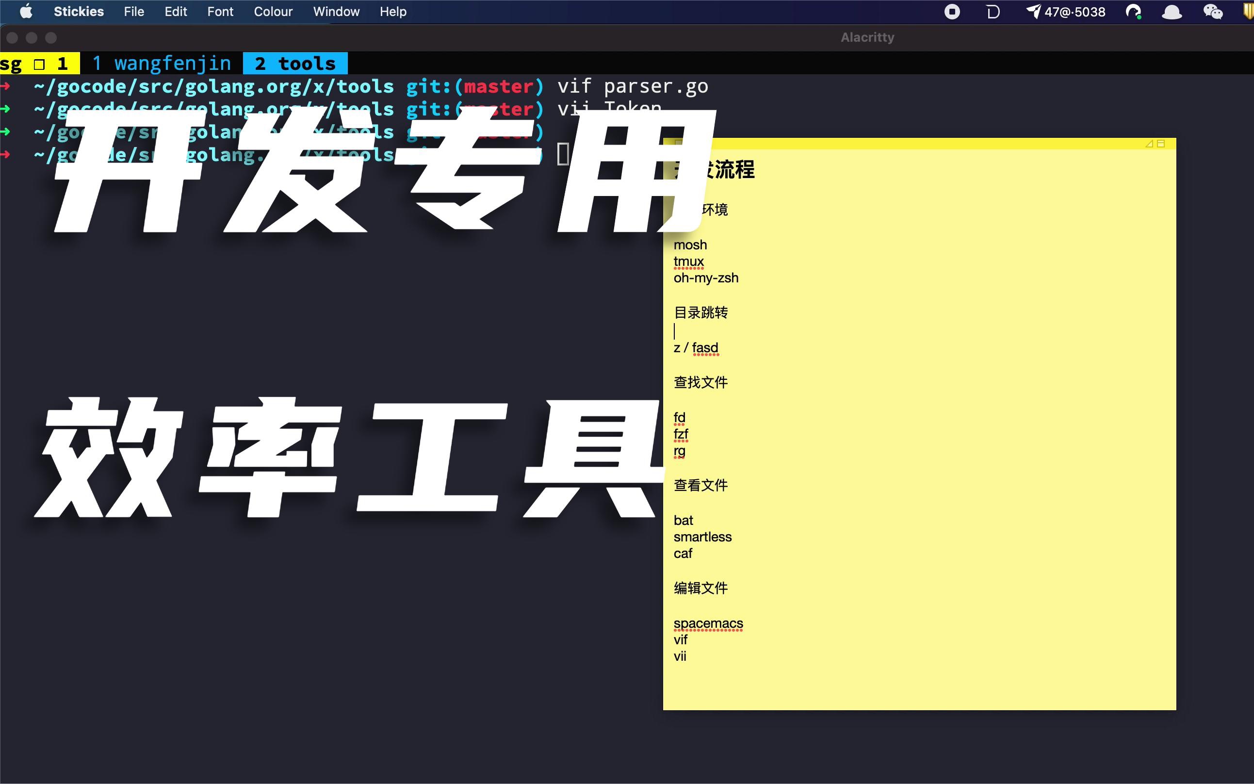Click 'rg' in the sticky note

(x=679, y=451)
